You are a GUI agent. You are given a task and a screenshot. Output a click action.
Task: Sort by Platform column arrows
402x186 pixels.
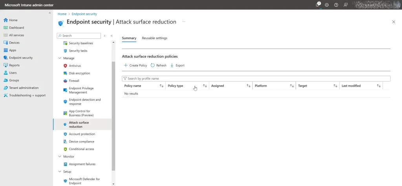click(292, 86)
